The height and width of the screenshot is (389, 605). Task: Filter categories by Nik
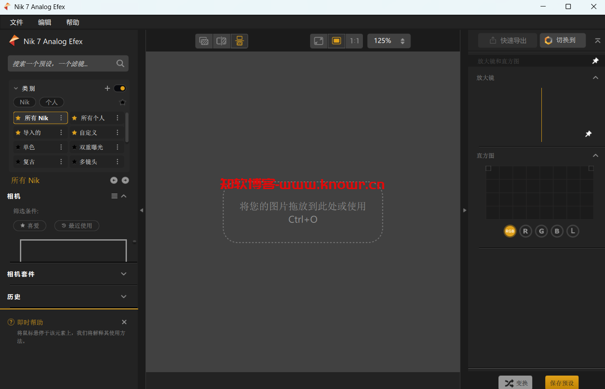tap(25, 102)
